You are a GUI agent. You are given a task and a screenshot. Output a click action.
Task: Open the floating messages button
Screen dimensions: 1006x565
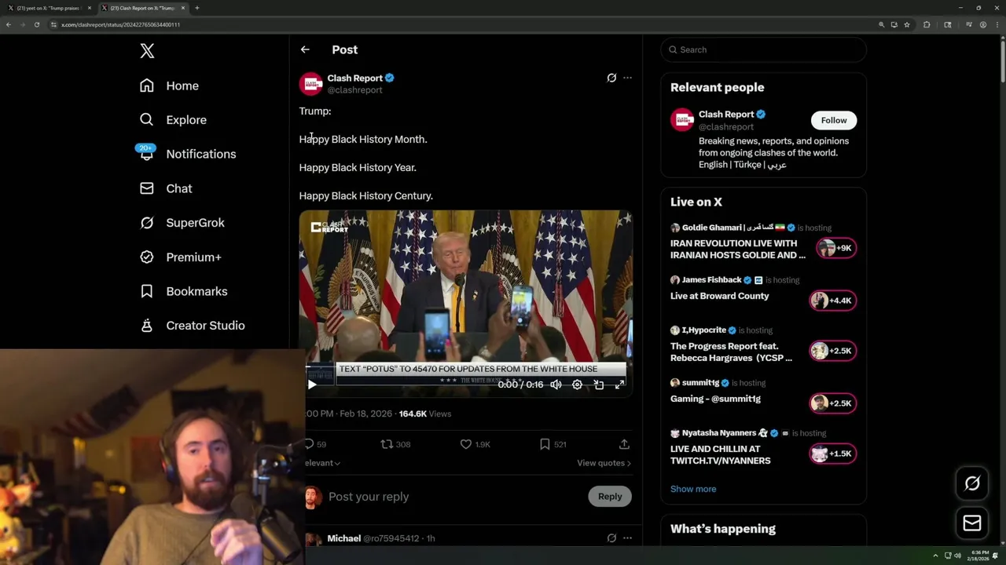[972, 523]
